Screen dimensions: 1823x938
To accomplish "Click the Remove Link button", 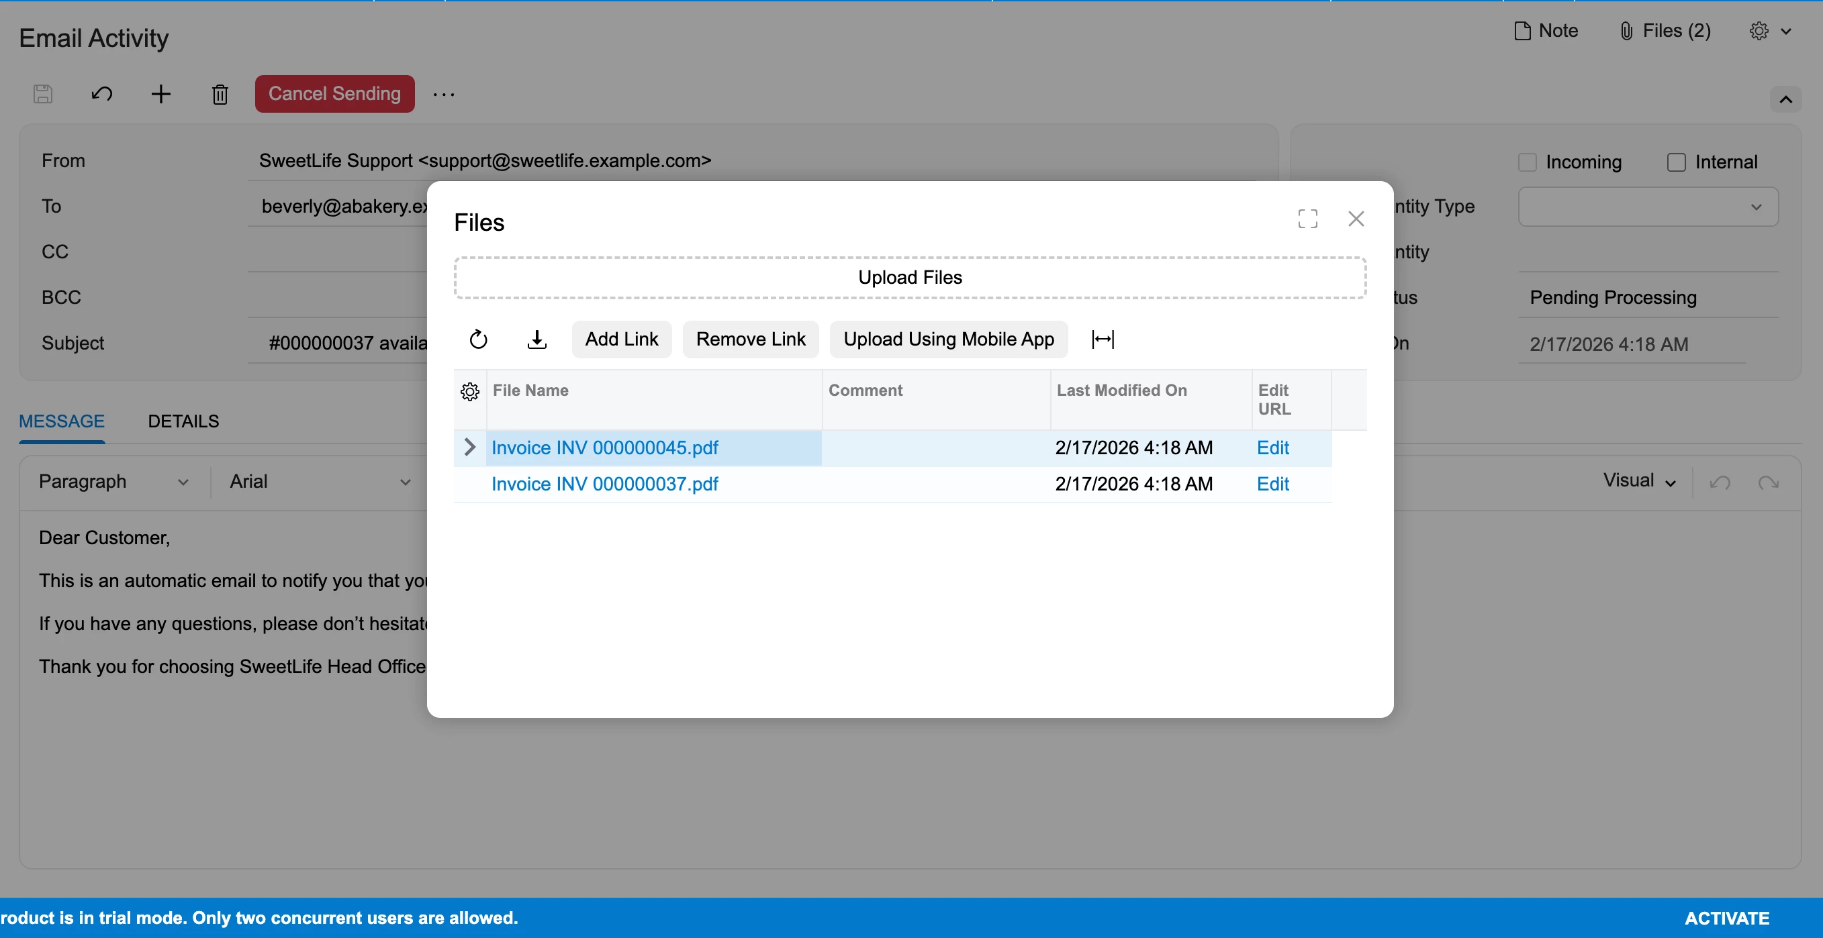I will pos(750,340).
